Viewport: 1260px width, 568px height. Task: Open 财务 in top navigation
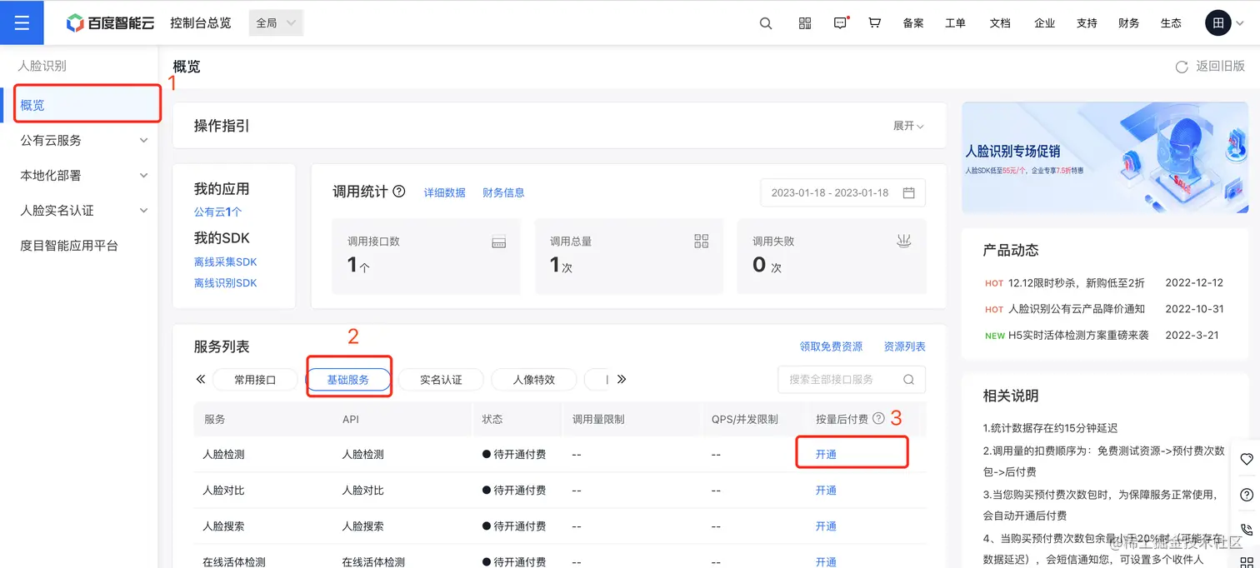tap(1129, 23)
